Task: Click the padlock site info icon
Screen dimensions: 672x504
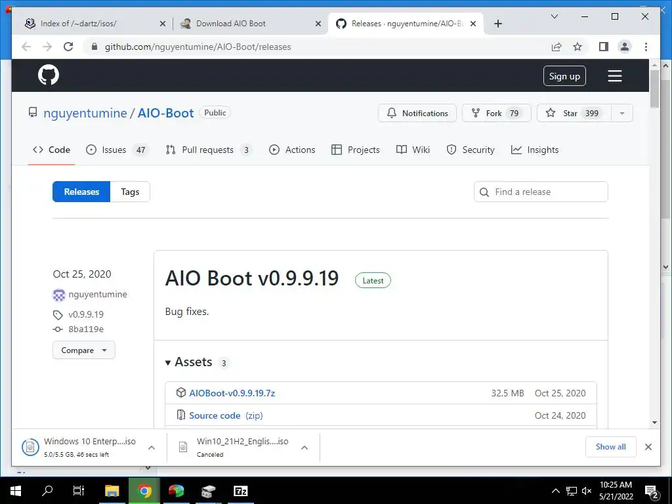Action: coord(94,47)
